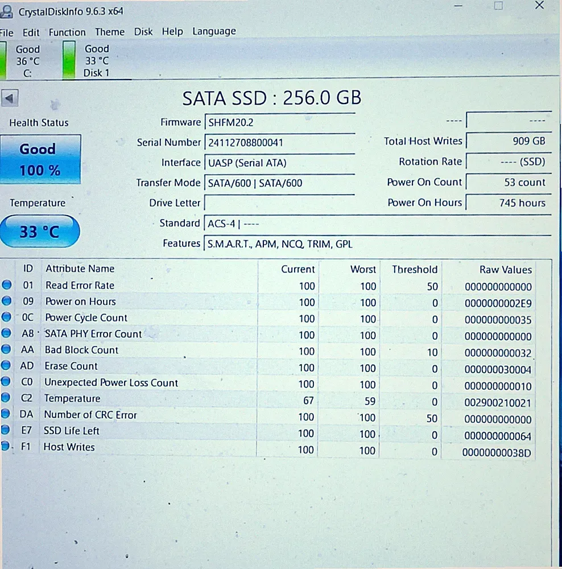
Task: Click the Rotation Rate value (SSD)
Action: click(509, 162)
